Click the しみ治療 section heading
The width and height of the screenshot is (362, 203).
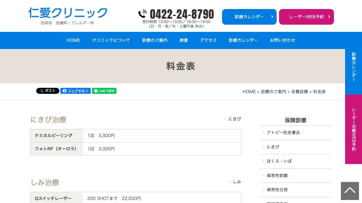45,183
